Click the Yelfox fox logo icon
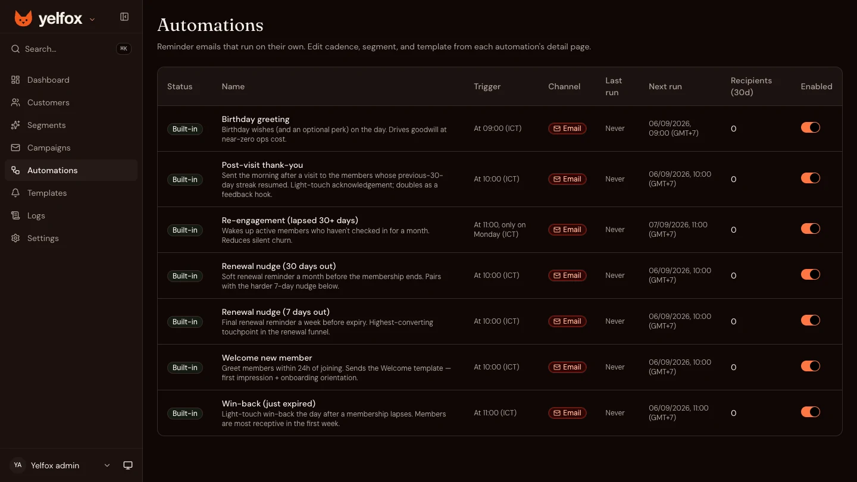 23,18
